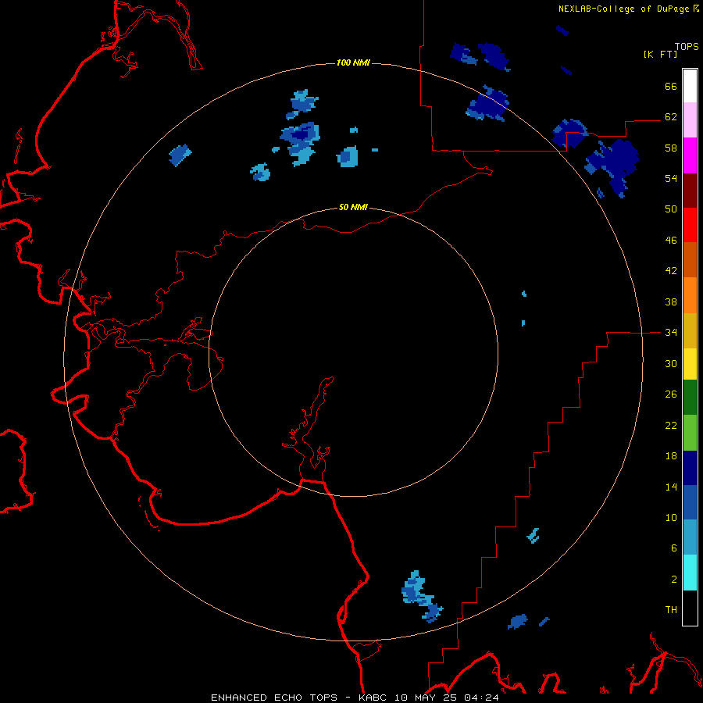Click the black TH block of legend

(690, 608)
